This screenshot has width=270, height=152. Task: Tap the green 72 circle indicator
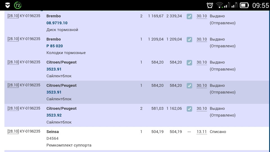click(x=18, y=5)
